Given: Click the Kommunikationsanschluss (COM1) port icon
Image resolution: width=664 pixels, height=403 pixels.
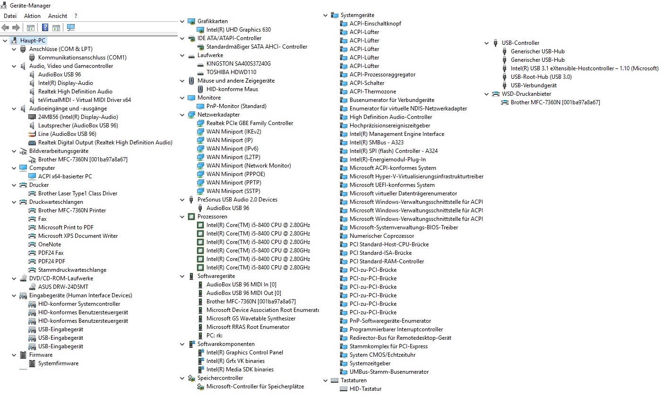Looking at the screenshot, I should point(32,58).
